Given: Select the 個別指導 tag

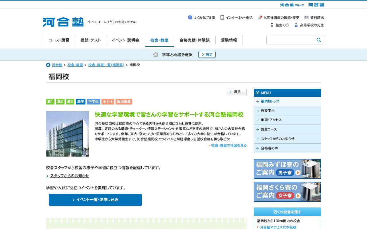Looking at the screenshot, I should 124,102.
